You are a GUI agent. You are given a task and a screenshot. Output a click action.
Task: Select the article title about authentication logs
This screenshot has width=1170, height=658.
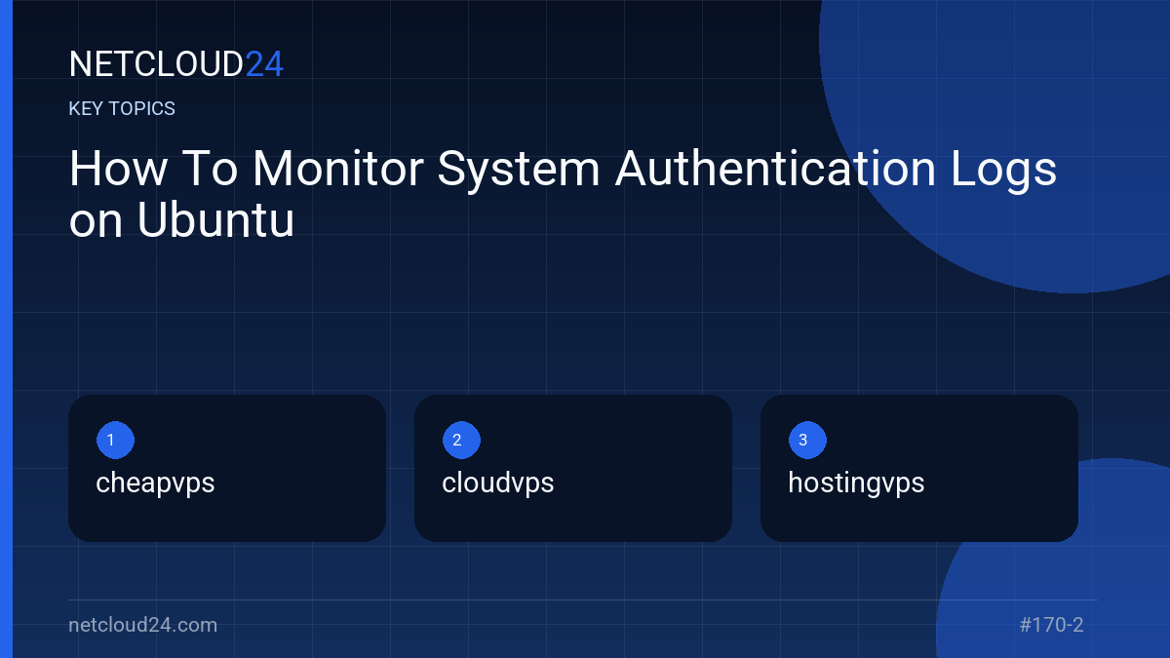pos(564,195)
